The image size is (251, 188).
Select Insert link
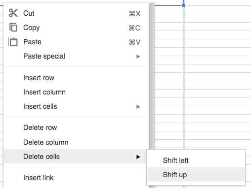click(x=75, y=178)
